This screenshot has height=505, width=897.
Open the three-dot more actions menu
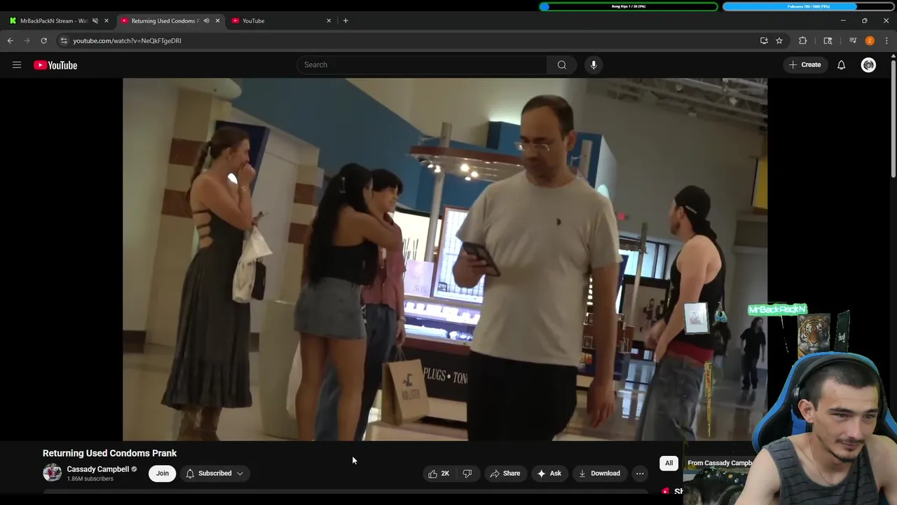[639, 473]
